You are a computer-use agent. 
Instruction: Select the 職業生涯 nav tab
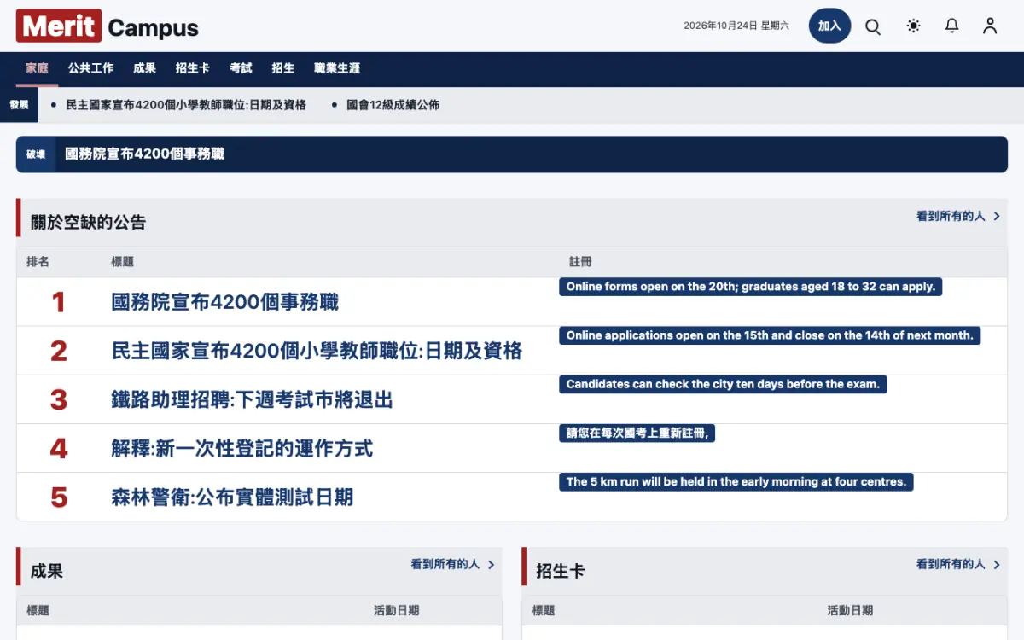click(336, 68)
